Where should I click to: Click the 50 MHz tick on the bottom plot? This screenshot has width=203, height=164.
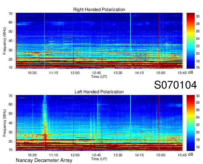point(10,114)
